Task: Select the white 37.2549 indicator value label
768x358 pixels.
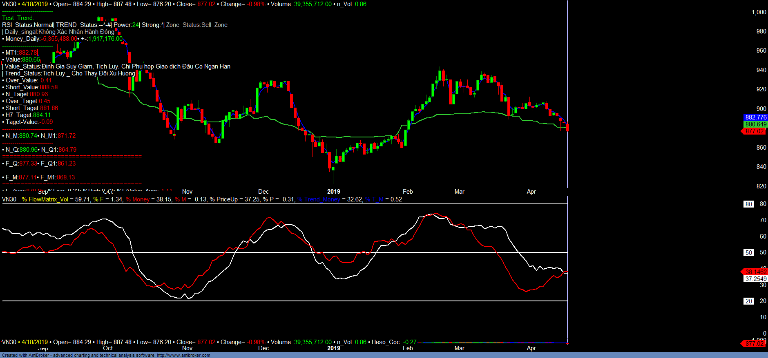Action: coord(755,279)
